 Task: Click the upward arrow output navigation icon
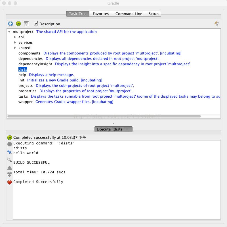click(10, 168)
